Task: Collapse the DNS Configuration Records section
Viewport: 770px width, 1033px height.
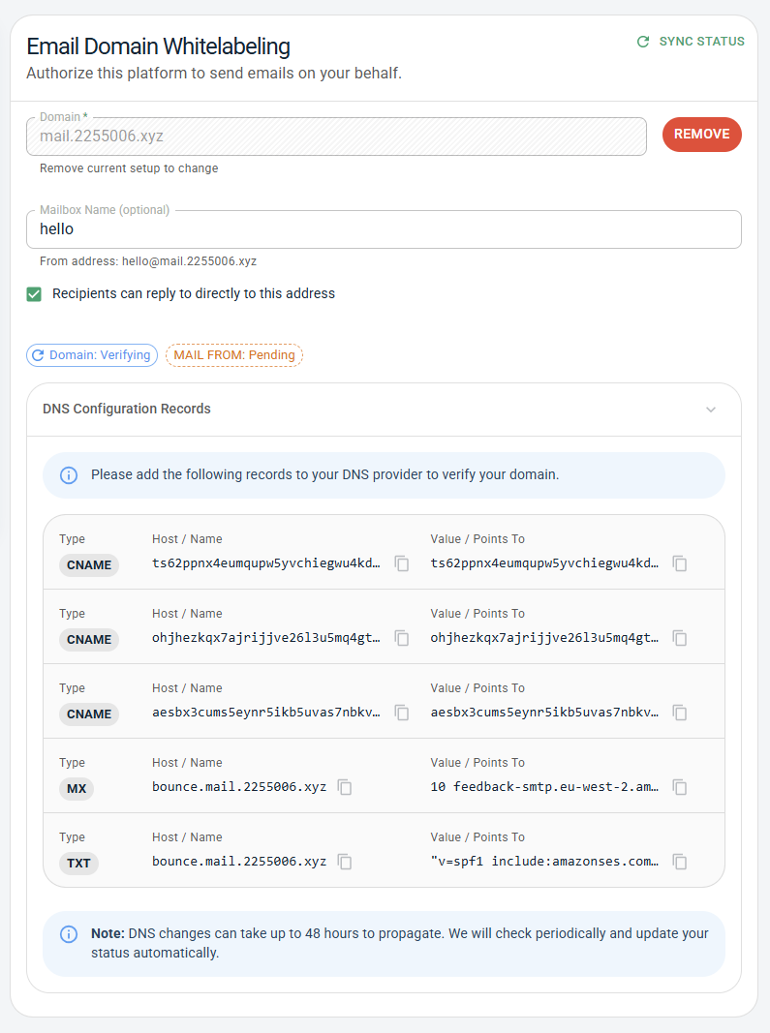Action: tap(711, 410)
